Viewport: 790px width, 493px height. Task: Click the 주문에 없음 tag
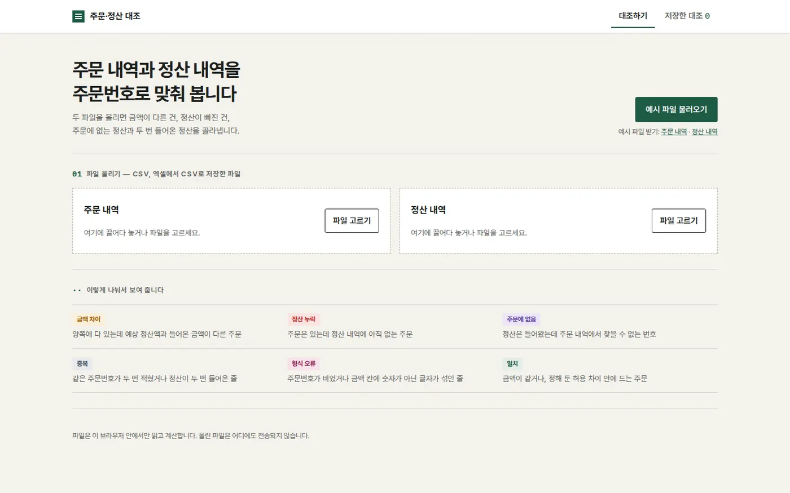pos(521,319)
